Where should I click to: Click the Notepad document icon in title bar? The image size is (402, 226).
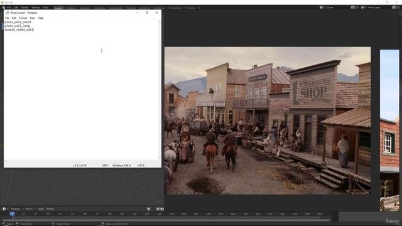[7, 13]
